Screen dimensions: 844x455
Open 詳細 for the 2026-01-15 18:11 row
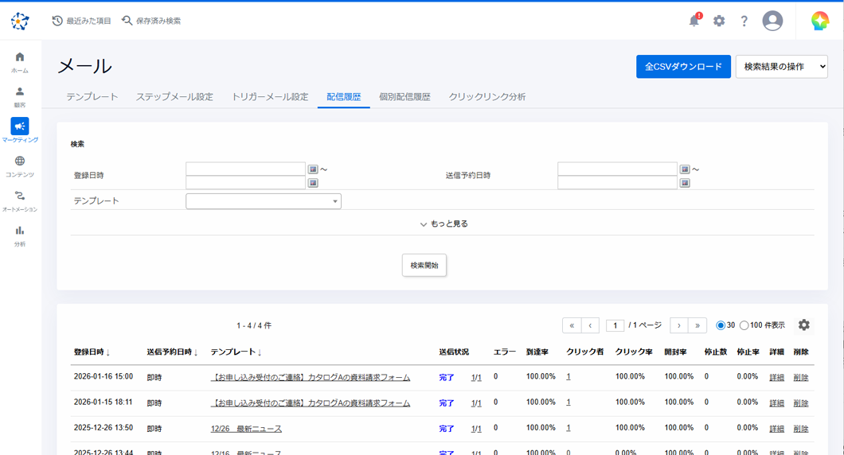(x=776, y=402)
